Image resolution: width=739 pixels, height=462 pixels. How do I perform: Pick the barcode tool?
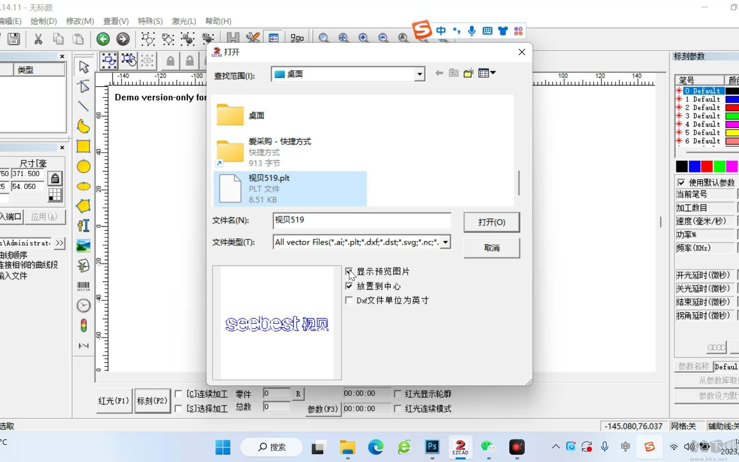tap(83, 286)
